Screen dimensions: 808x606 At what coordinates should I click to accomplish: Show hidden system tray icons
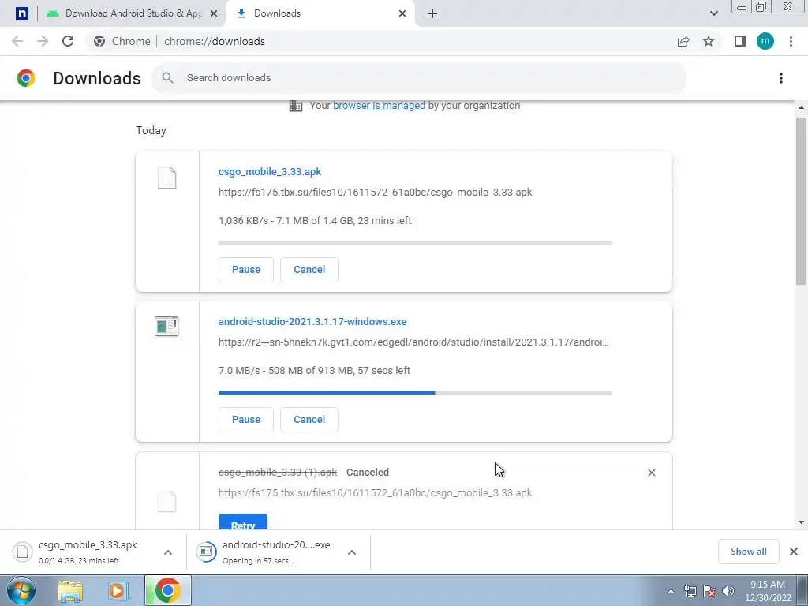[671, 591]
